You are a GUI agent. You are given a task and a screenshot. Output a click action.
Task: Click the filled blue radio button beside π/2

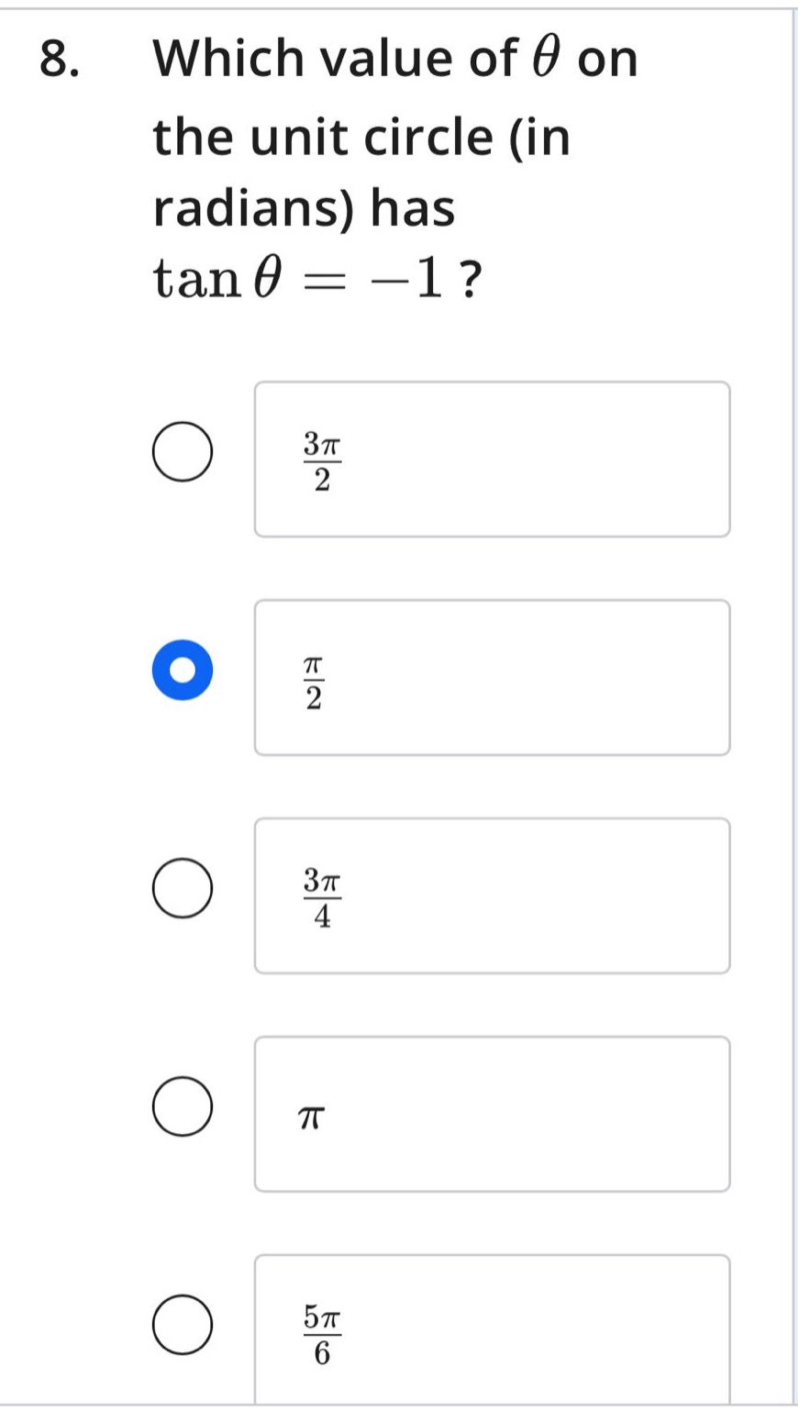pos(183,671)
